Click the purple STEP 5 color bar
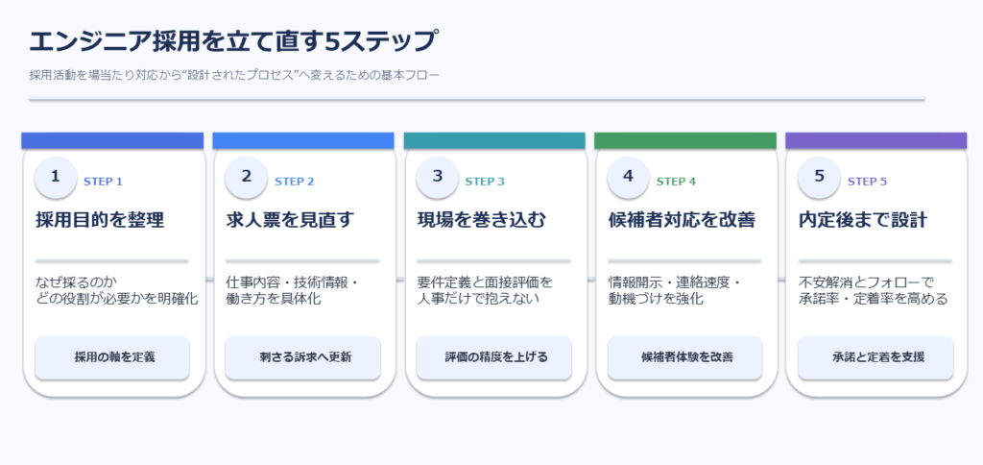The width and height of the screenshot is (983, 465). tap(875, 140)
